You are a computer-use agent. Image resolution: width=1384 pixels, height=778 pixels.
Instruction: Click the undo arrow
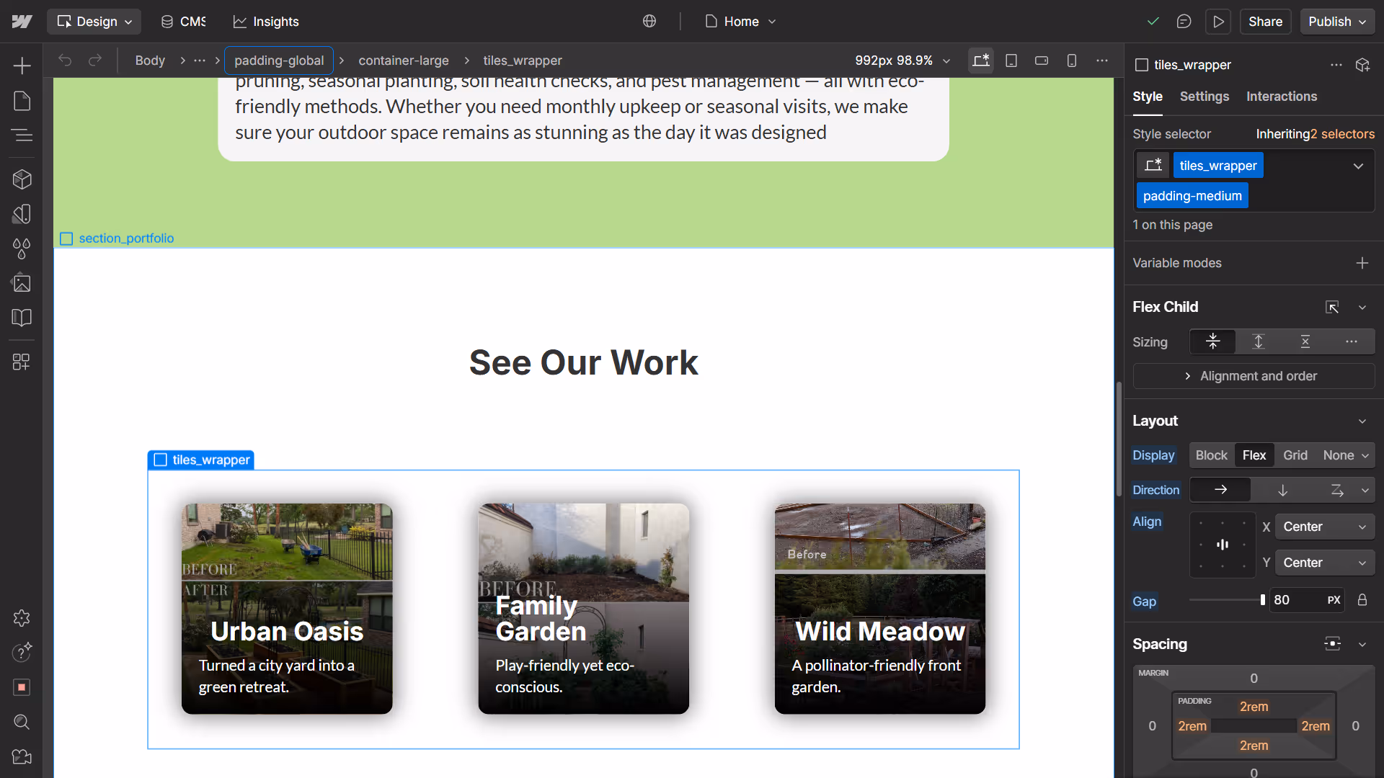(65, 61)
